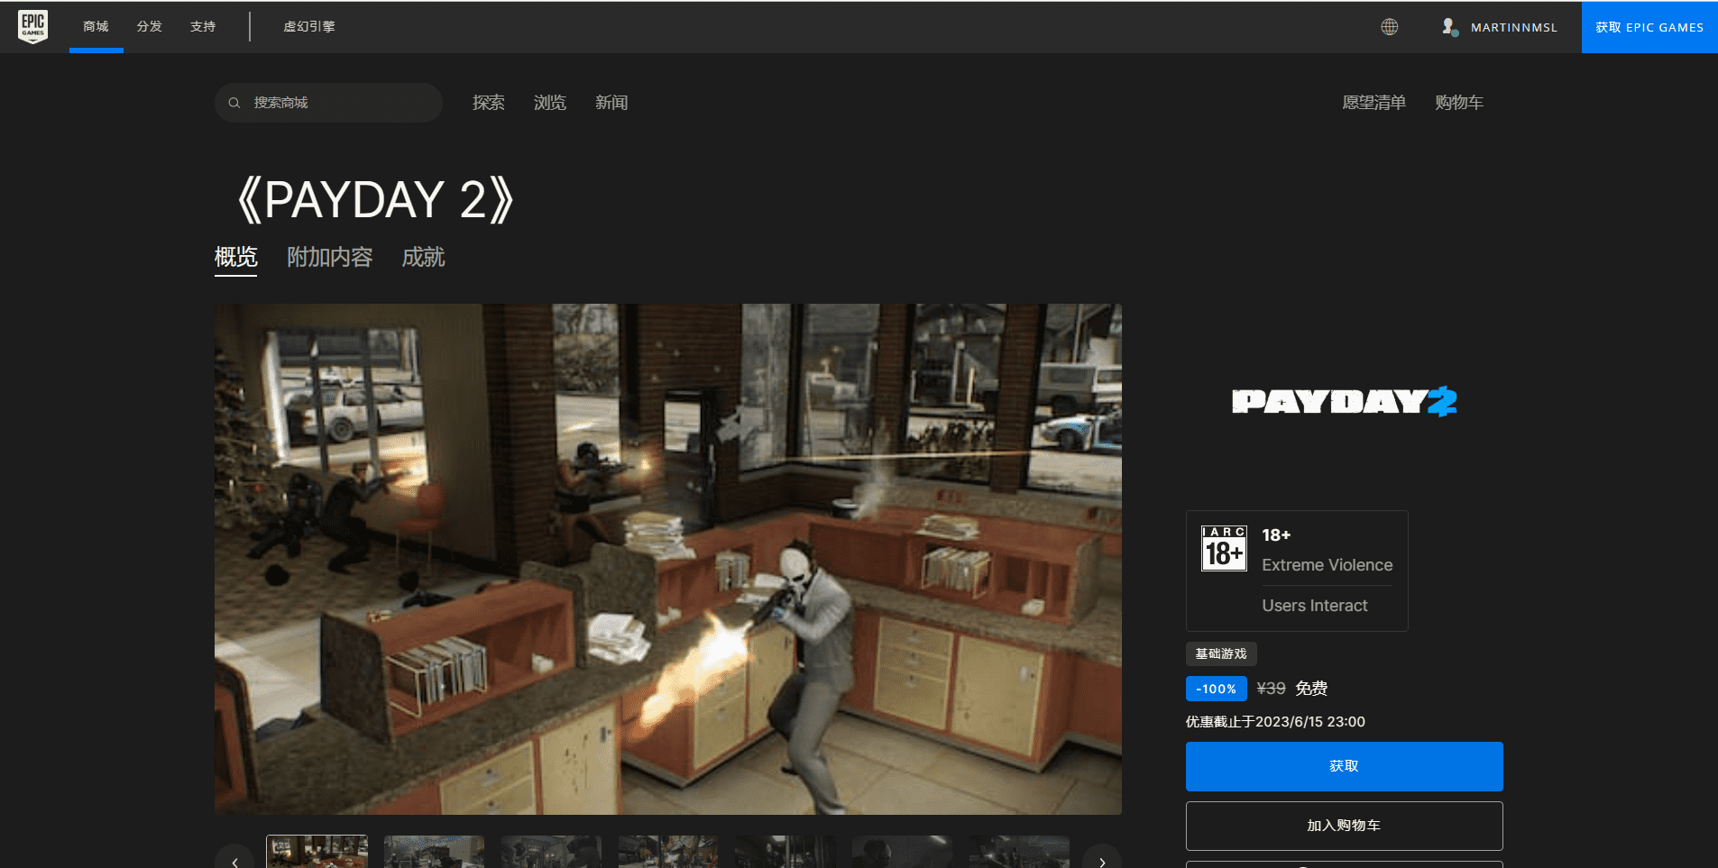
Task: Select the fifth screenshot thumbnail
Action: pos(786,852)
